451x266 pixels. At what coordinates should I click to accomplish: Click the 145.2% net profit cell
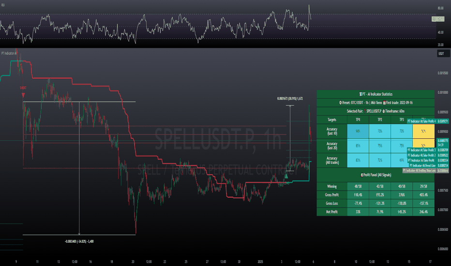402,212
